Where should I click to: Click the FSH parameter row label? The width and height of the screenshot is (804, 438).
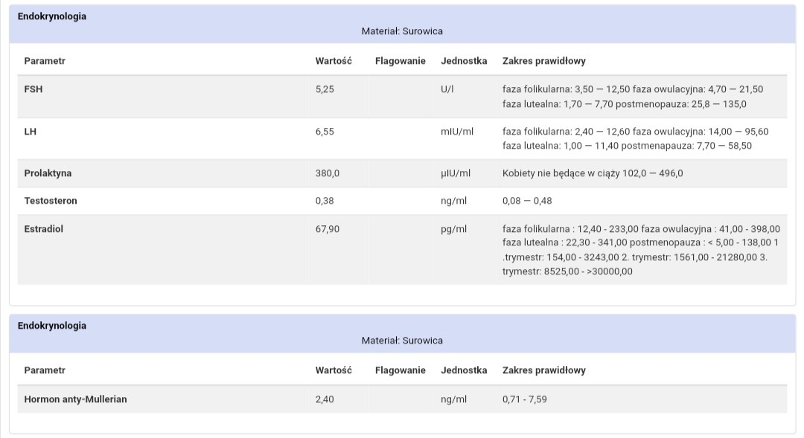(33, 89)
